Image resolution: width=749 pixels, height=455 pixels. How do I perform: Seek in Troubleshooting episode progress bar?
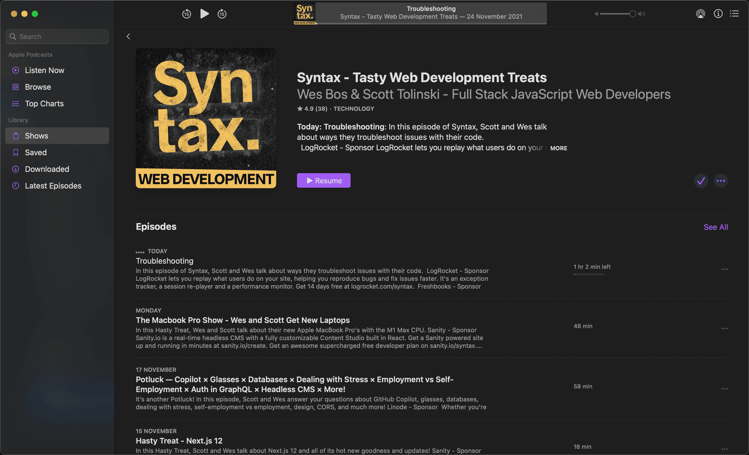tap(589, 274)
